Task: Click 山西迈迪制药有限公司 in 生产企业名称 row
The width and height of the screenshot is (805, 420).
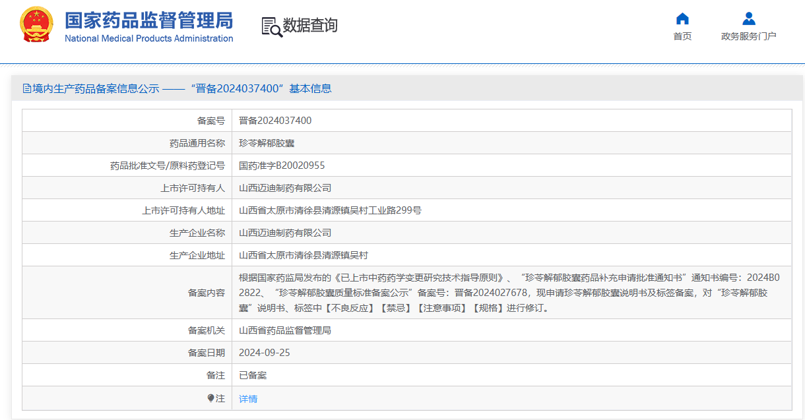Action: (x=285, y=233)
